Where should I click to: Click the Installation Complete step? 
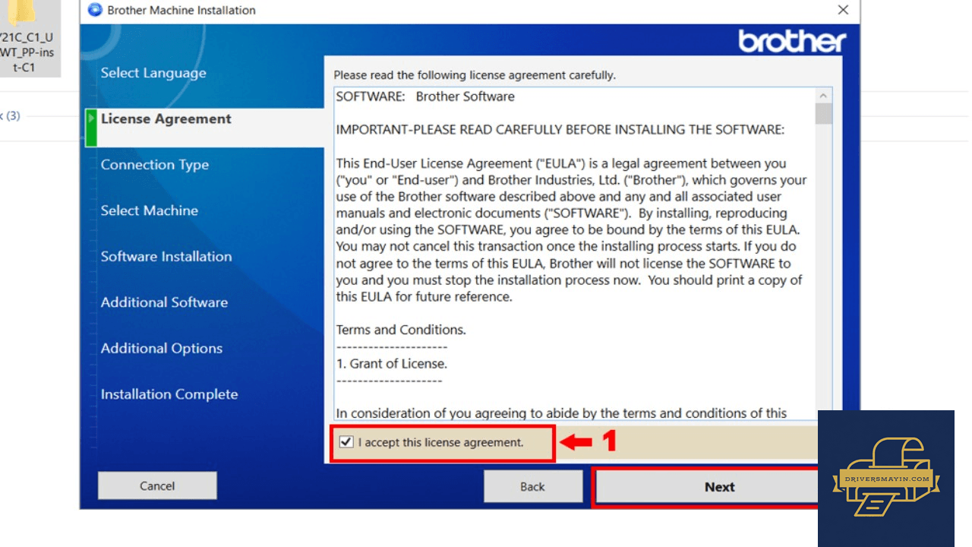click(x=169, y=394)
